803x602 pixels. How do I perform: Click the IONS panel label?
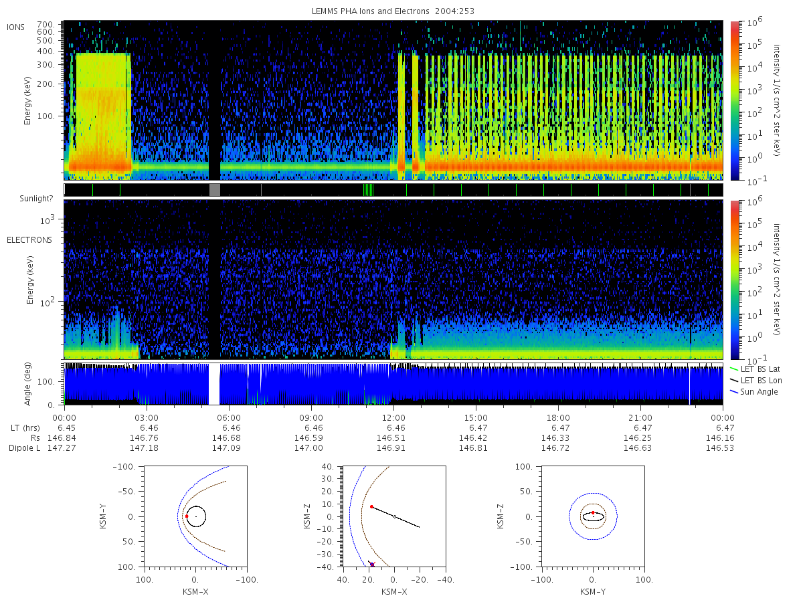coord(16,27)
